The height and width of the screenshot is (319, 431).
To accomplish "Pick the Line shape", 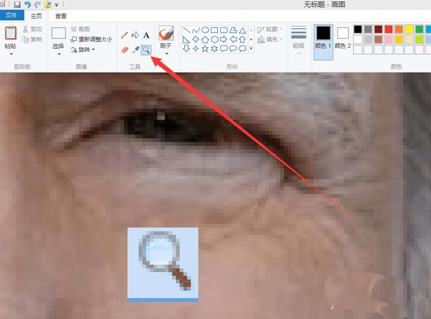I will (x=186, y=30).
